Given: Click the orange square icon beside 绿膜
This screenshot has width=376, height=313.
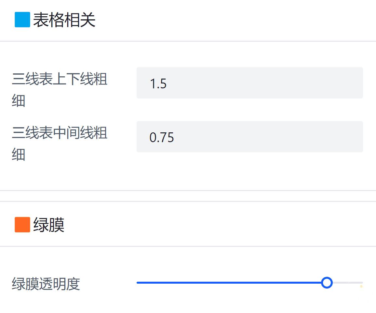Looking at the screenshot, I should click(22, 225).
